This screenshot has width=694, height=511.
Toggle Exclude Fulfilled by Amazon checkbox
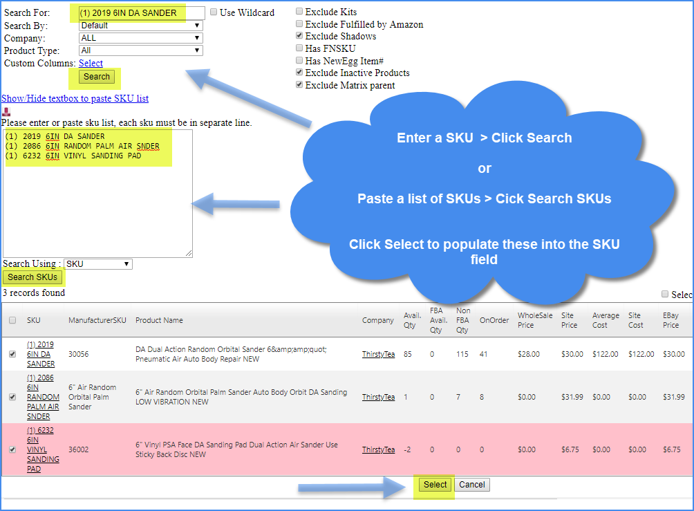pyautogui.click(x=299, y=24)
